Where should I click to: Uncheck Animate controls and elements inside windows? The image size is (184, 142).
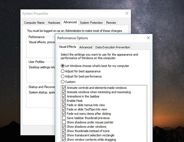(x=64, y=88)
